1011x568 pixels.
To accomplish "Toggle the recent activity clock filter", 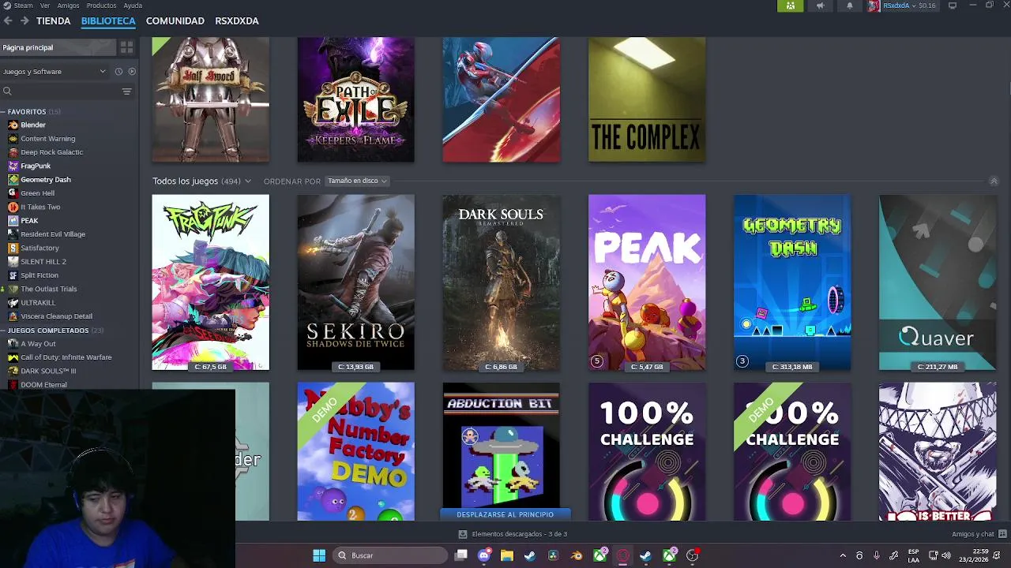I will point(118,71).
